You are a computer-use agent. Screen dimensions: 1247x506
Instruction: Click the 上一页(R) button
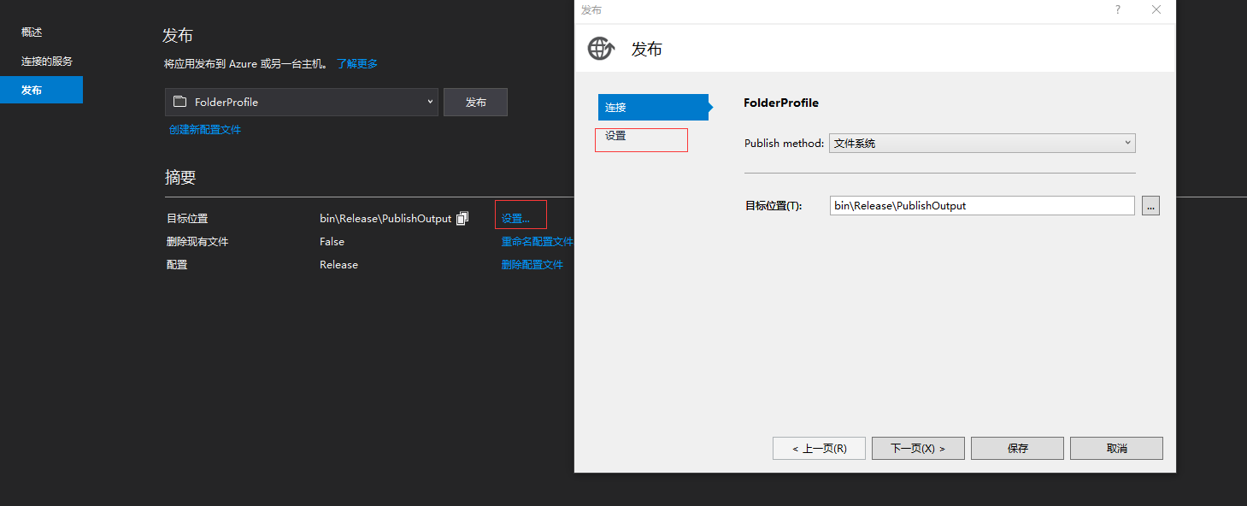point(819,448)
